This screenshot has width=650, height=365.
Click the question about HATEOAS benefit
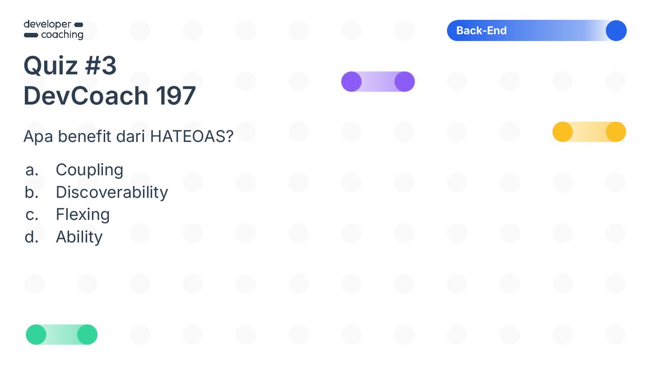[128, 136]
